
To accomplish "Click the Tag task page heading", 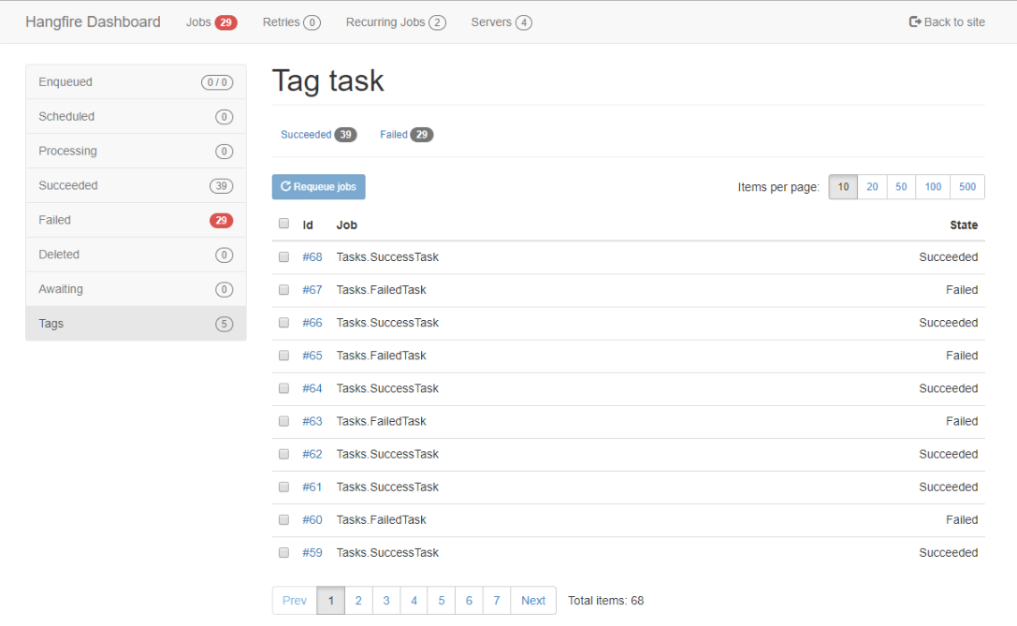I will coord(328,81).
